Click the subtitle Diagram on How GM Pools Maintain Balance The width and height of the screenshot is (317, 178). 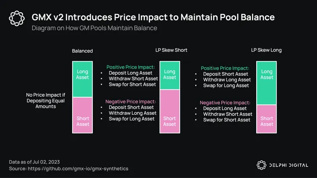click(x=94, y=28)
